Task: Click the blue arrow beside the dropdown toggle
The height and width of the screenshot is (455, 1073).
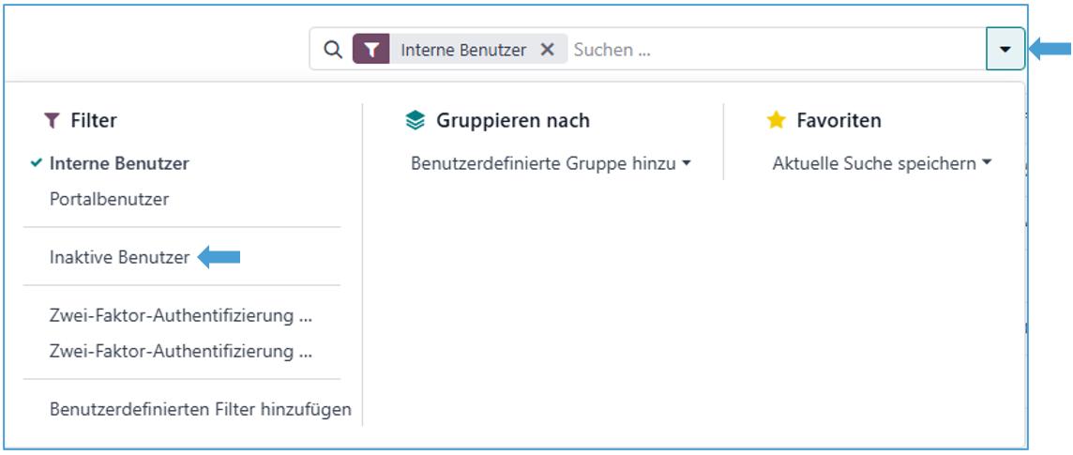Action: [x=1050, y=50]
